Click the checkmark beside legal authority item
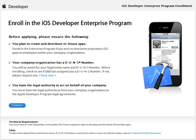The width and height of the screenshot is (196, 140). [x=10, y=85]
